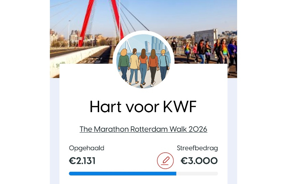Click the €3.000 target amount
Image resolution: width=287 pixels, height=184 pixels.
coord(199,161)
